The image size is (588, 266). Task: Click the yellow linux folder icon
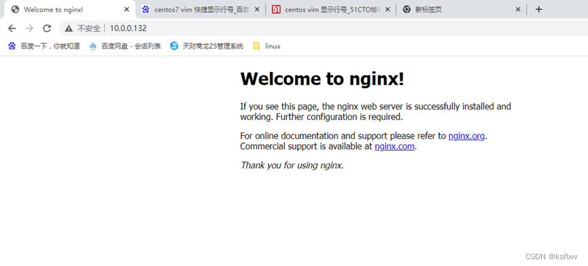256,46
